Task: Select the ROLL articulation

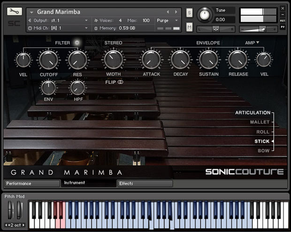Action: click(263, 132)
